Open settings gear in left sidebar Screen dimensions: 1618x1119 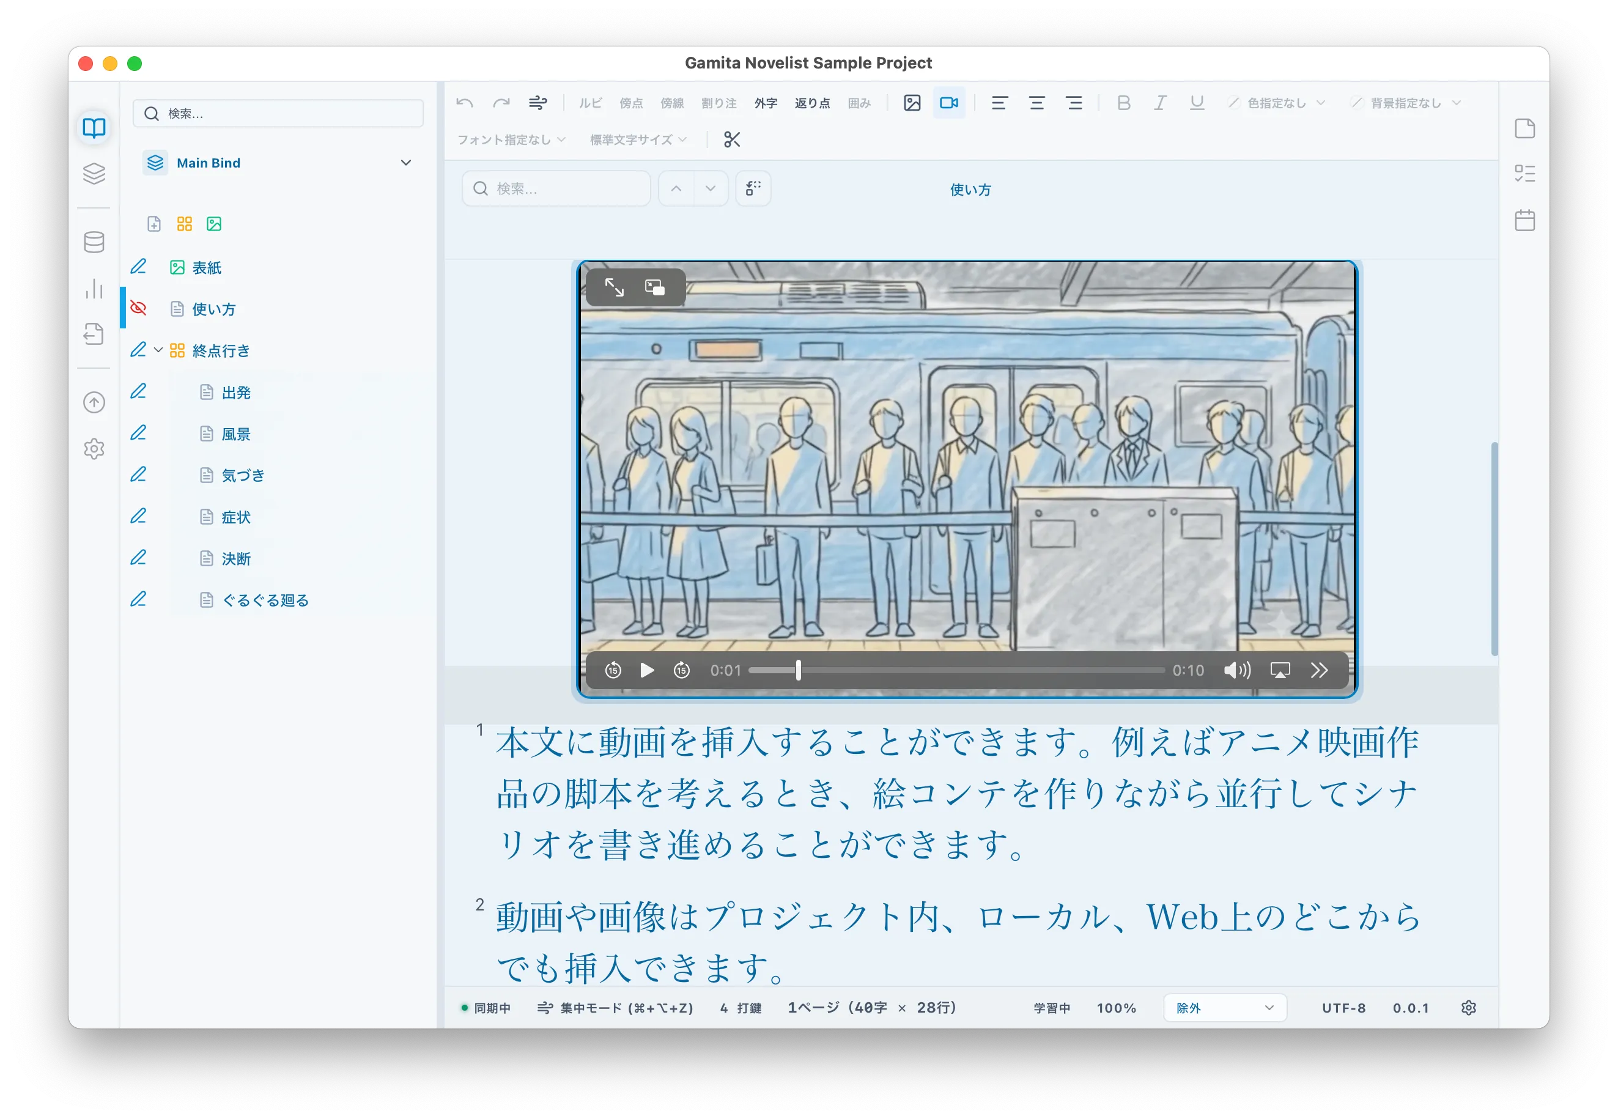[x=94, y=449]
